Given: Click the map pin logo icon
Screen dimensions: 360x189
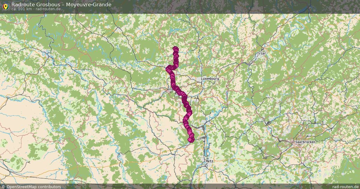Looking at the screenshot, I should tap(5, 6).
